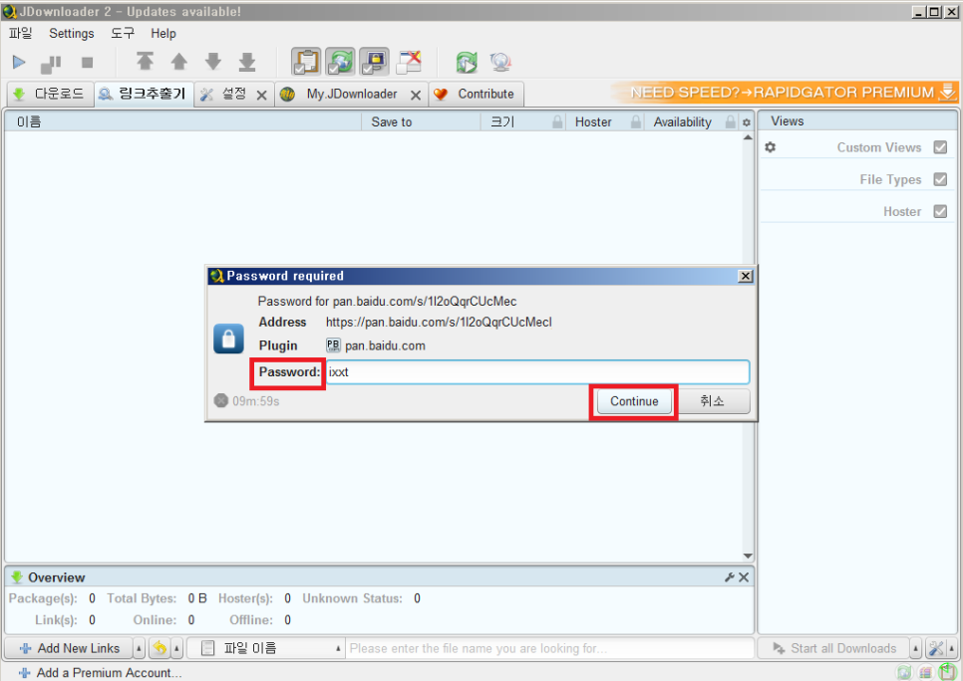This screenshot has width=963, height=681.
Task: Expand Add New Links dropdown arrow
Action: pyautogui.click(x=139, y=648)
